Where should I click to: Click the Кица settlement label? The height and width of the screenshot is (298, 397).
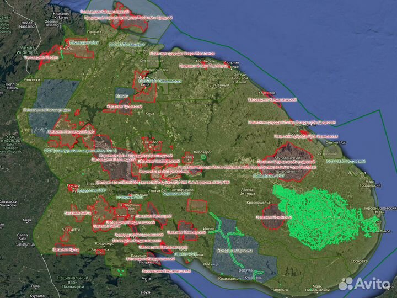click(x=149, y=113)
